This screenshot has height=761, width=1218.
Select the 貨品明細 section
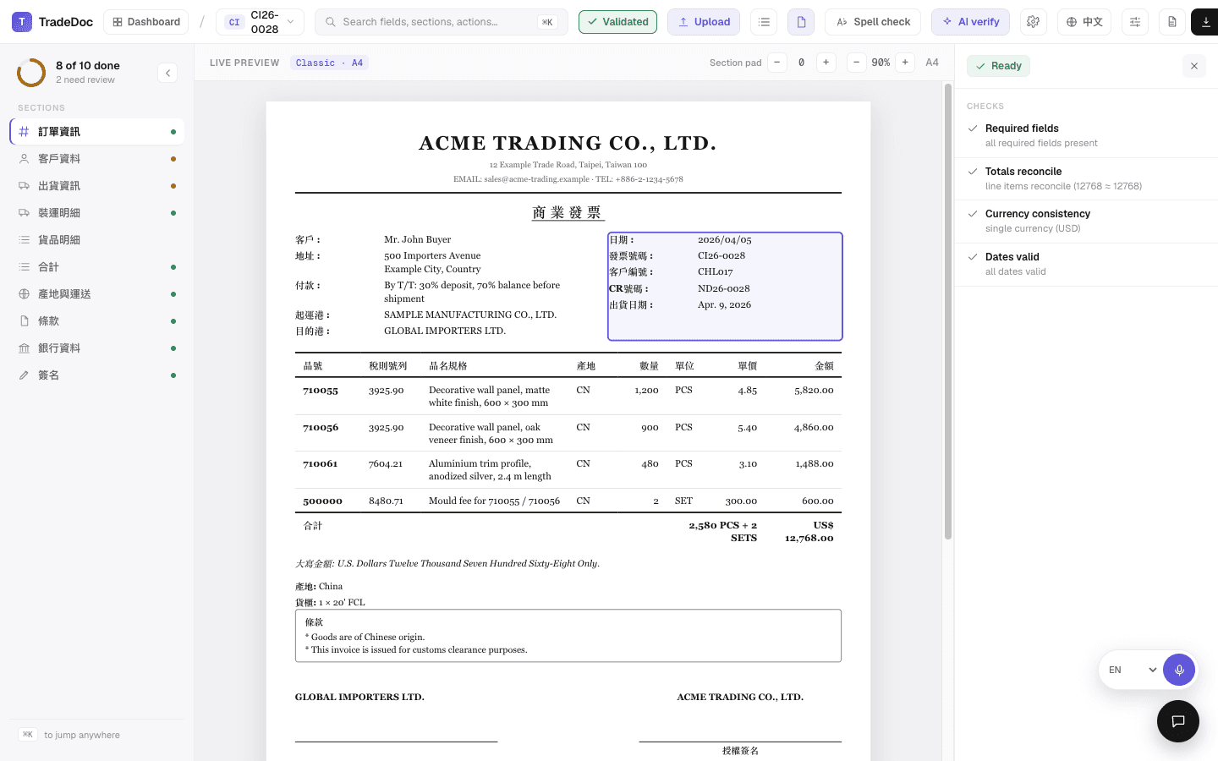pyautogui.click(x=97, y=240)
